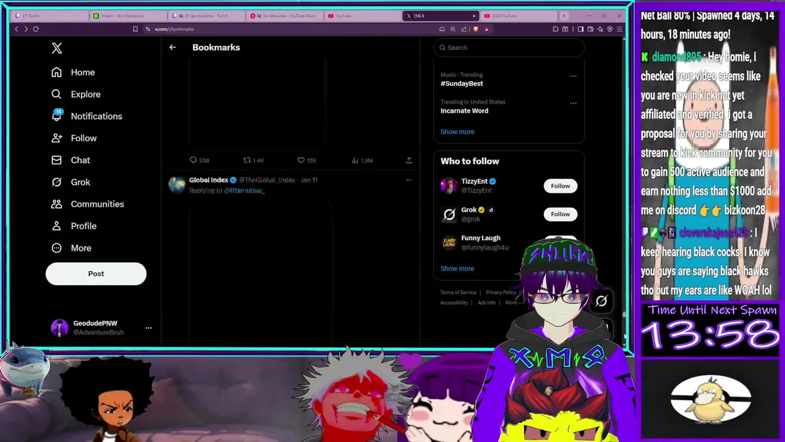Click repost icon showing 1.4K
This screenshot has width=785, height=442.
[253, 160]
